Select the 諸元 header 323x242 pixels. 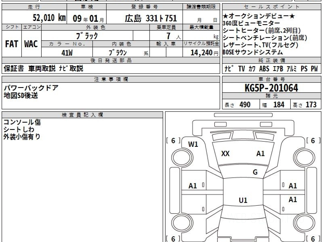[x=272, y=96]
